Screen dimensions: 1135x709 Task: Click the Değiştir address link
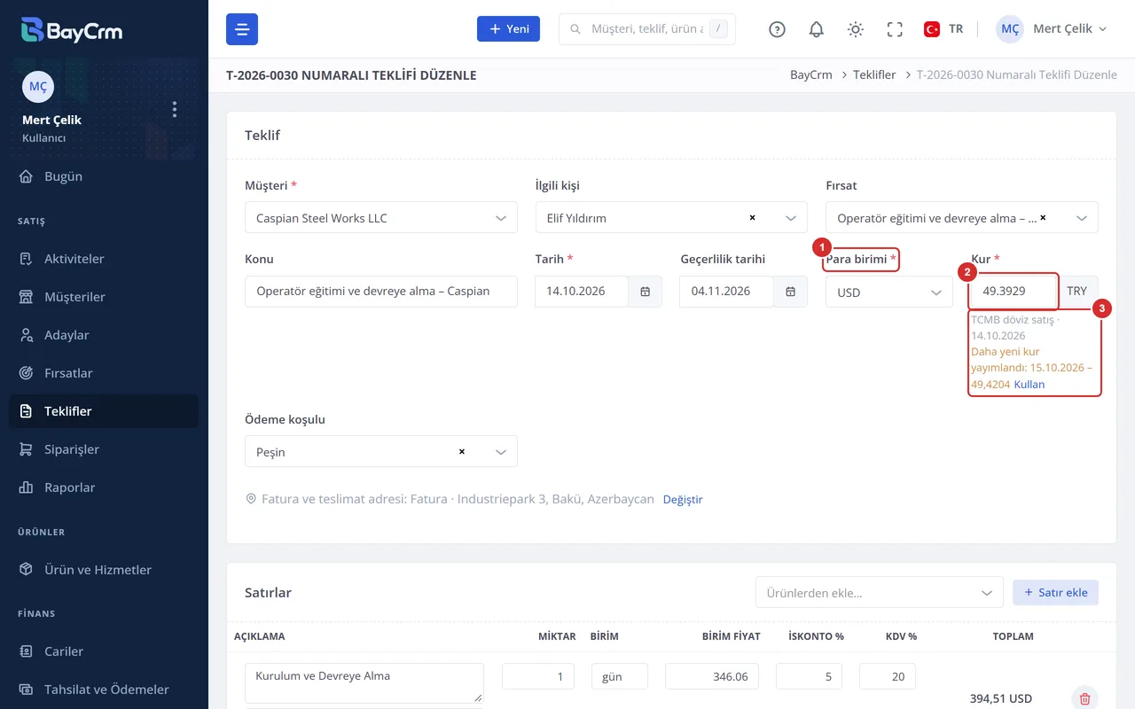point(683,499)
